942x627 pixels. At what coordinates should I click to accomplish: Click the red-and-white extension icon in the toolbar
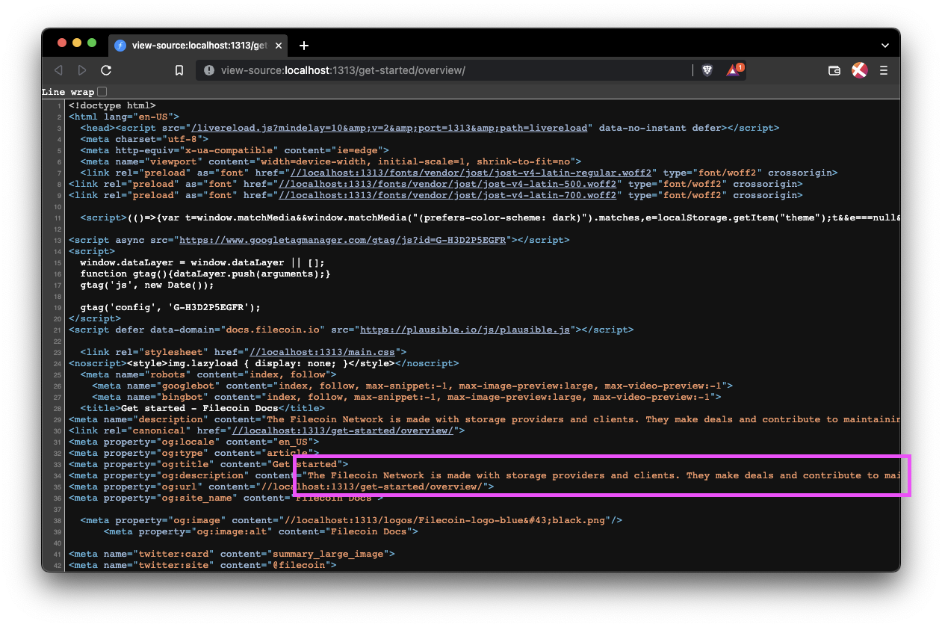tap(859, 70)
